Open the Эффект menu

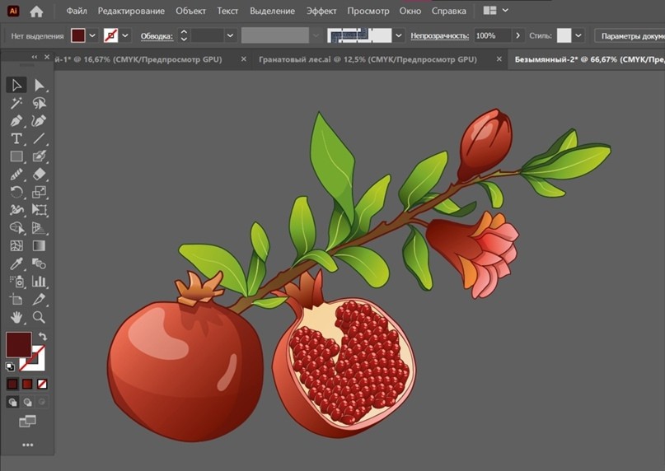[x=321, y=11]
